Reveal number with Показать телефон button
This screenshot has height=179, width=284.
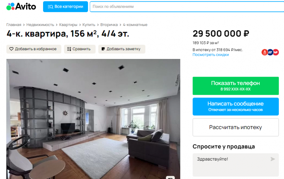pos(236,86)
